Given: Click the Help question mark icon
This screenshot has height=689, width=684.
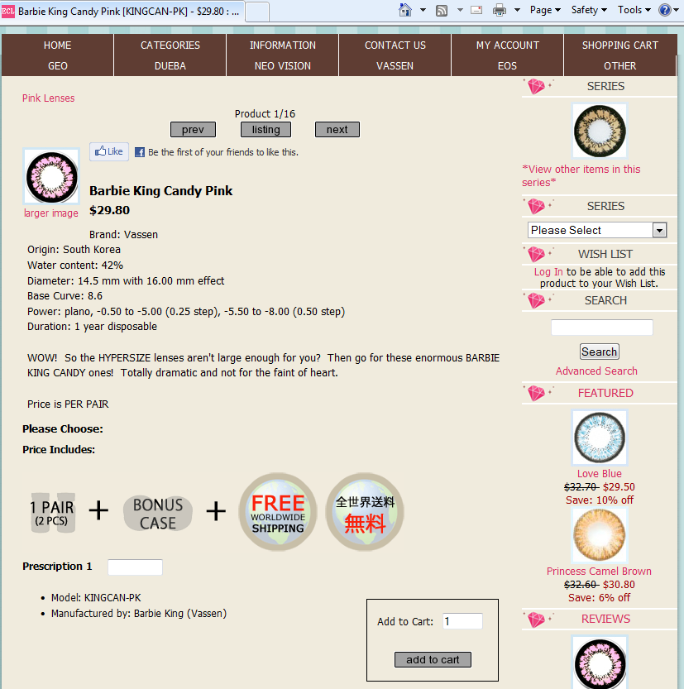Looking at the screenshot, I should (x=665, y=10).
